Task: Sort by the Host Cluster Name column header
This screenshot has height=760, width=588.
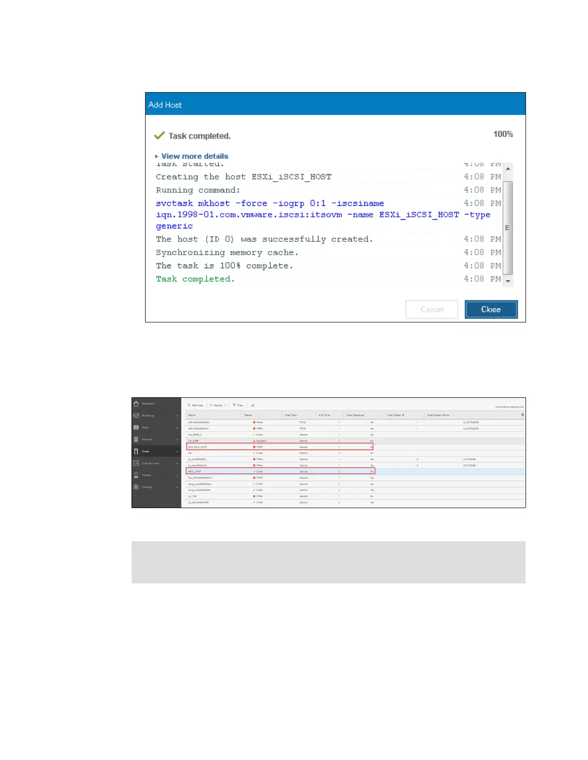Action: click(438, 415)
